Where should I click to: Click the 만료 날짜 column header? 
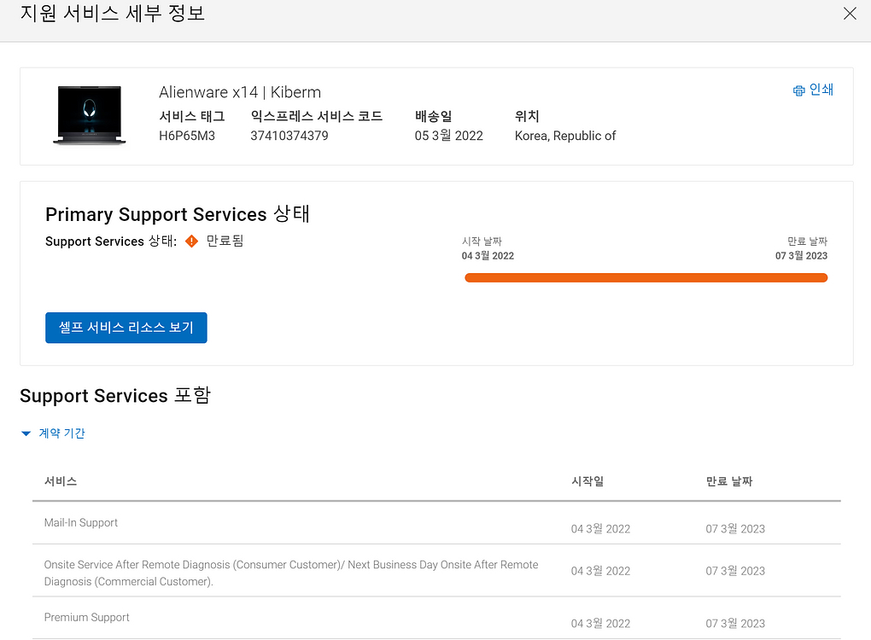pos(729,481)
